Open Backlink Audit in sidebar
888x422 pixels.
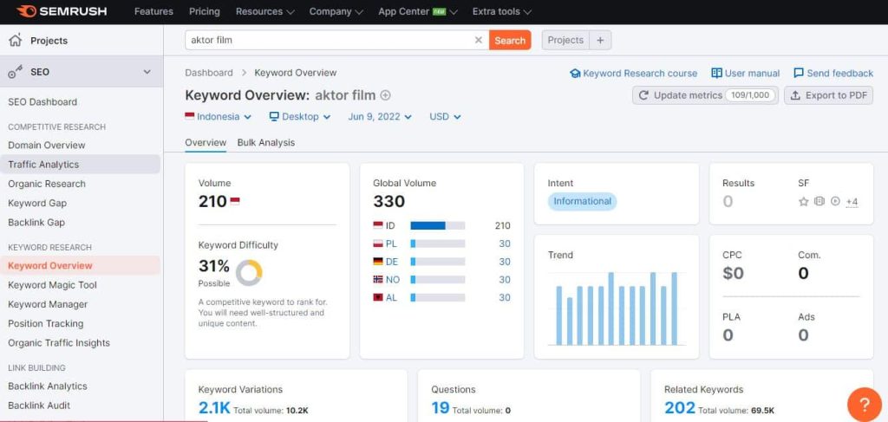(39, 405)
